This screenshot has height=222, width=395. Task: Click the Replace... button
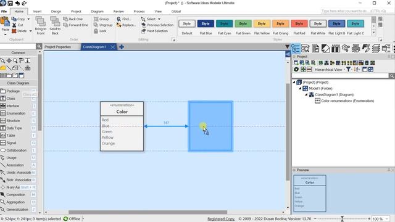coord(126,25)
